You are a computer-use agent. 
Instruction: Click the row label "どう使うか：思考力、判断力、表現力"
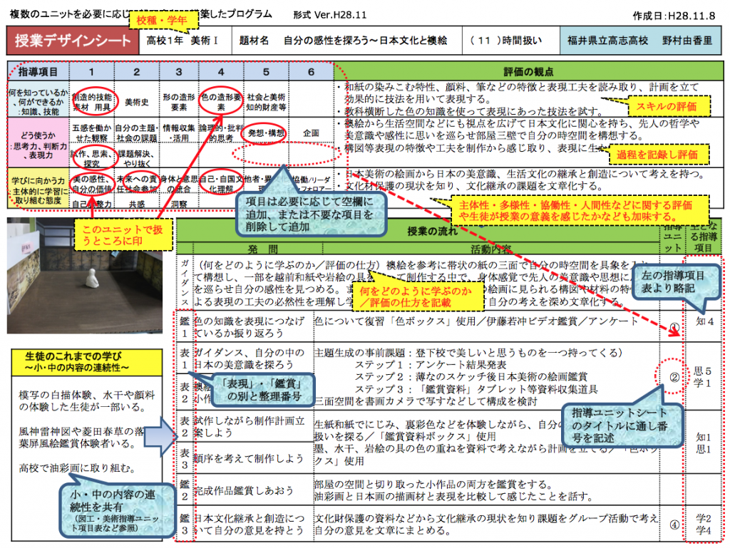(x=38, y=145)
